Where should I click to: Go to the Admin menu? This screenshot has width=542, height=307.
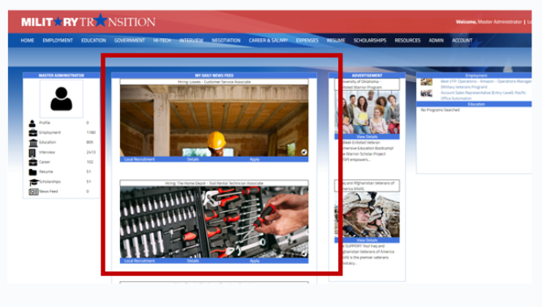[x=437, y=41]
